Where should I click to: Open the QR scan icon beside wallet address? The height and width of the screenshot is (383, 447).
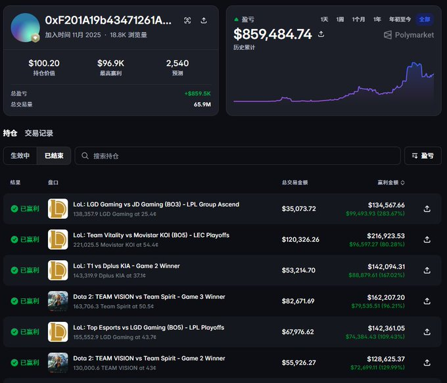click(187, 20)
